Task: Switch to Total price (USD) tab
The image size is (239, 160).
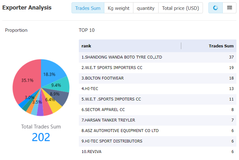Action: (x=181, y=8)
